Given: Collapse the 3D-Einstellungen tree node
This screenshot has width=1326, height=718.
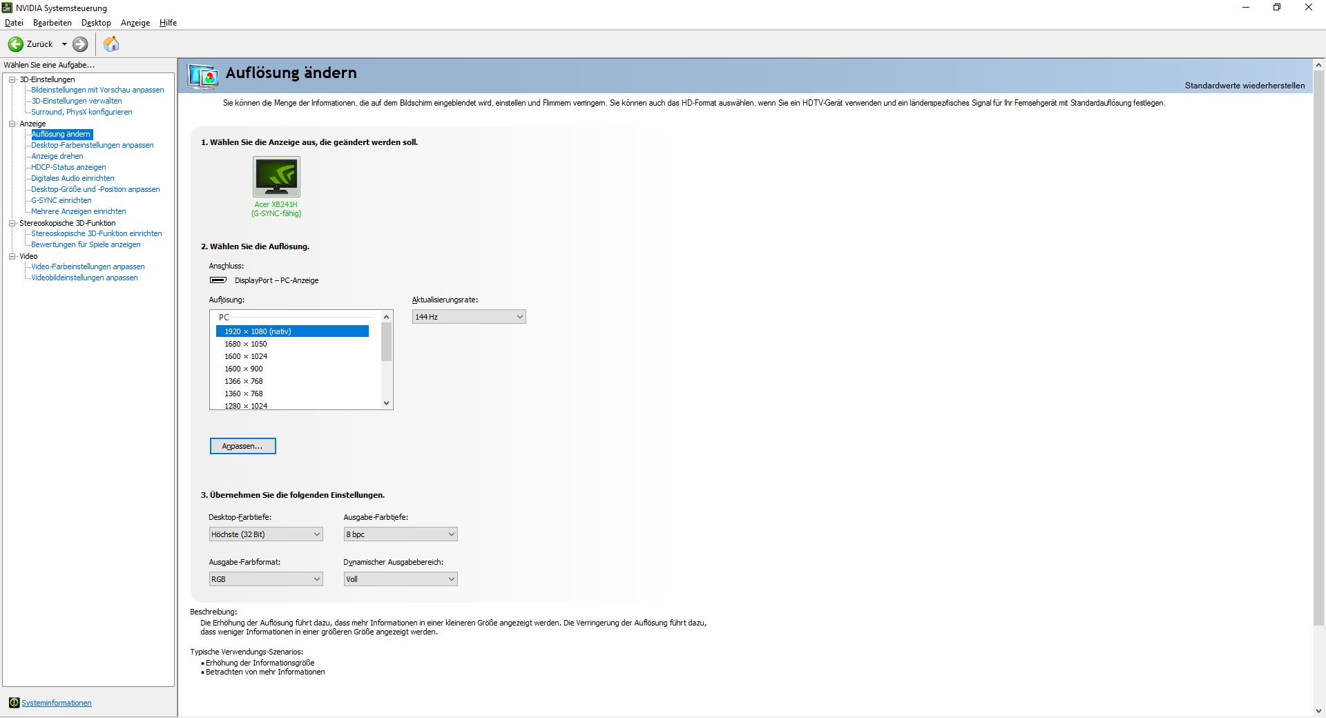Looking at the screenshot, I should (12, 79).
